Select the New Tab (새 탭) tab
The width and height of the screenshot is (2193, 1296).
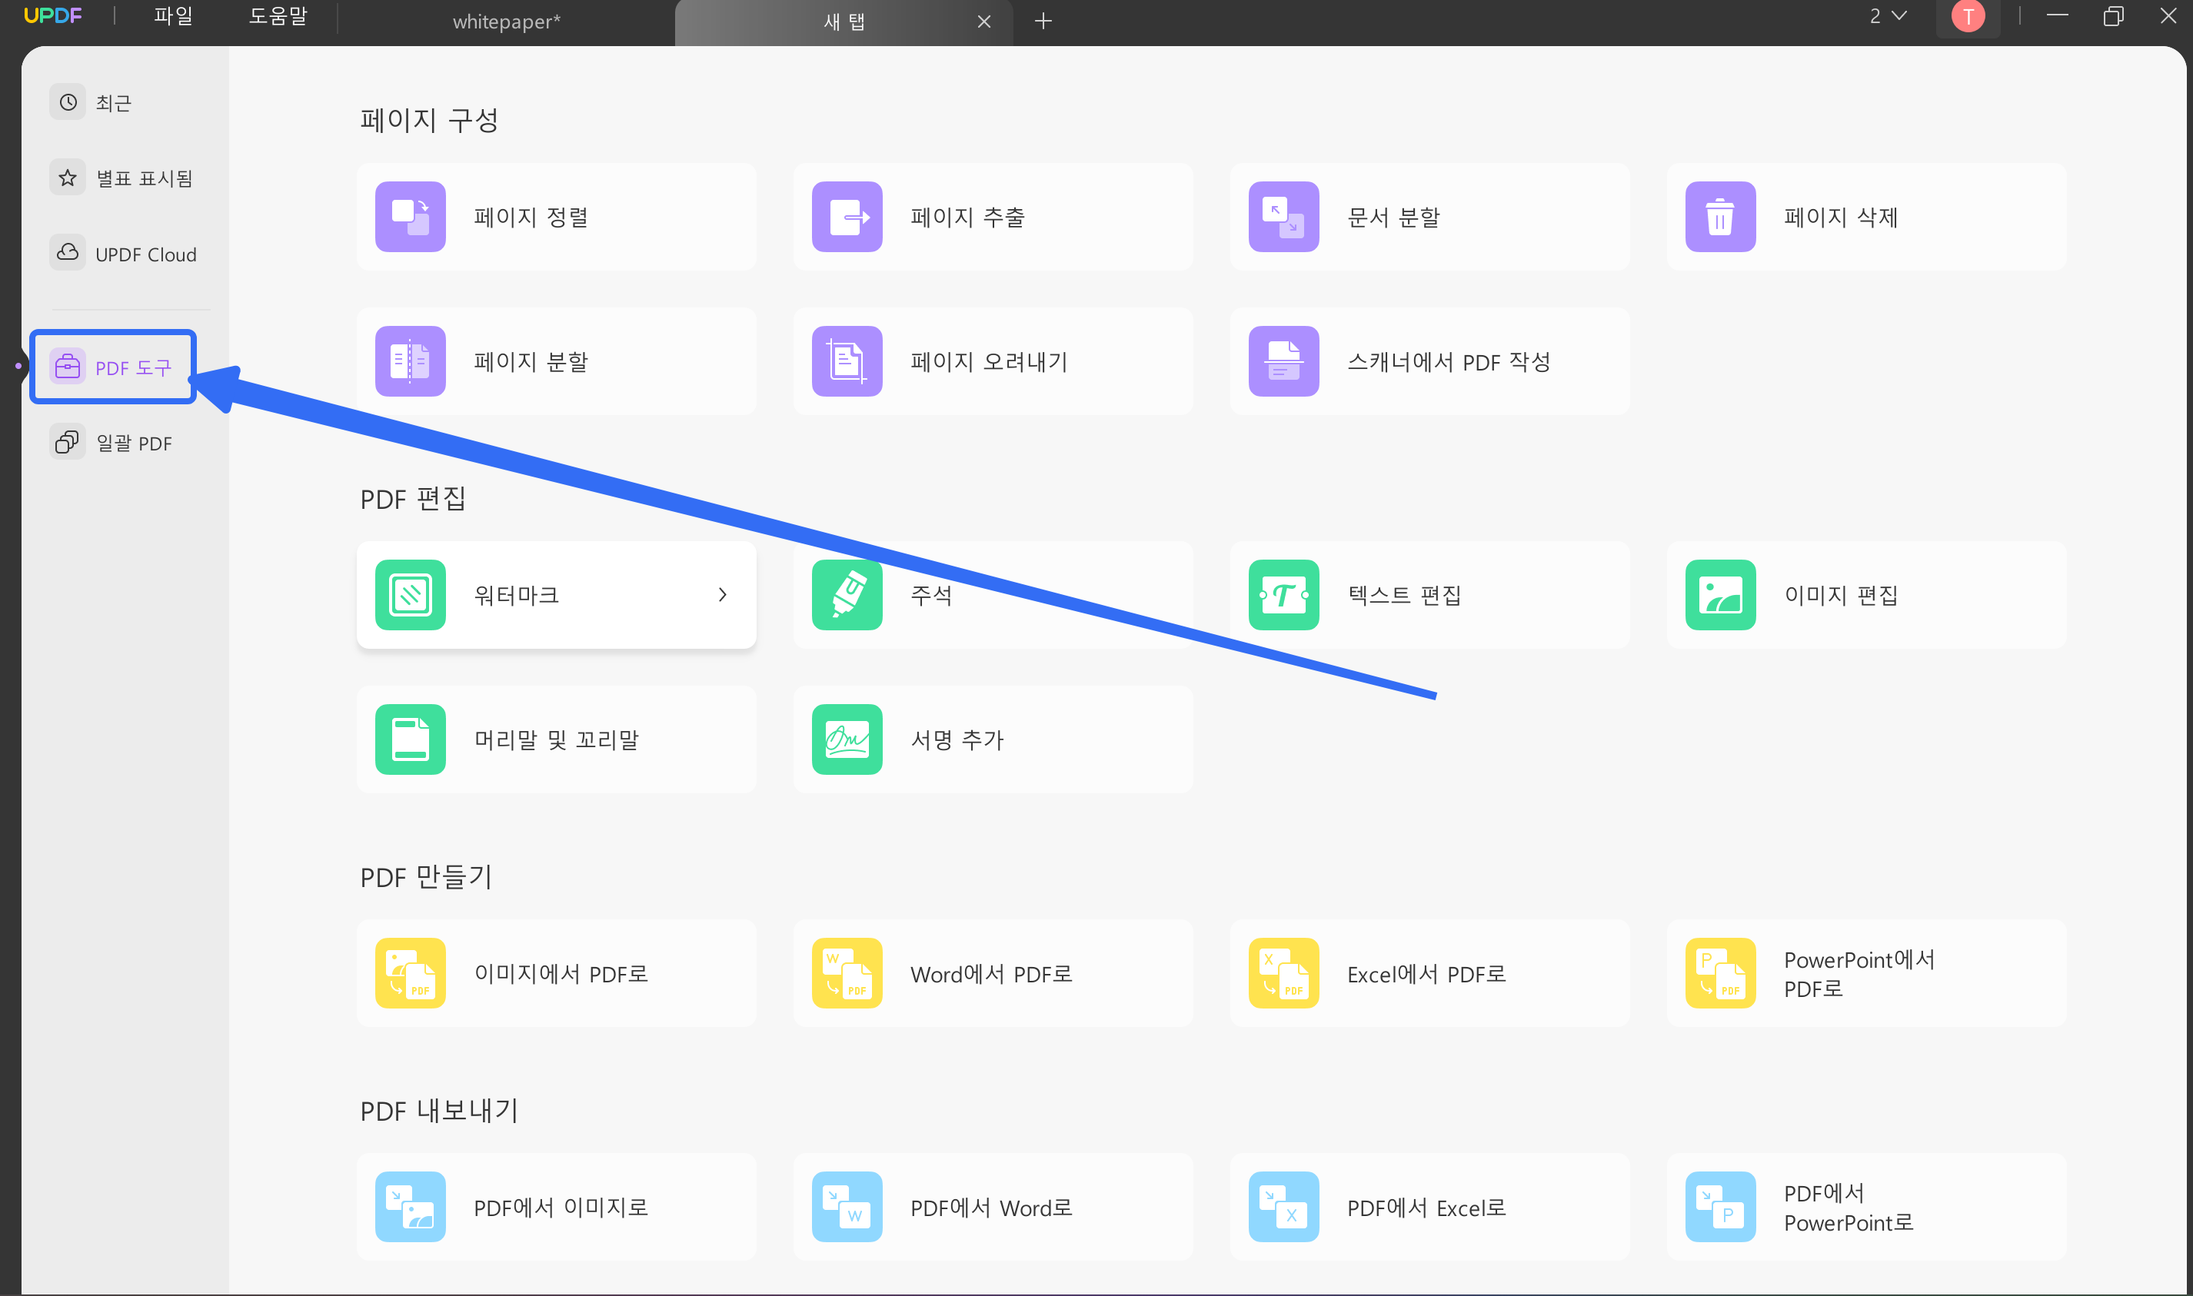(x=844, y=22)
